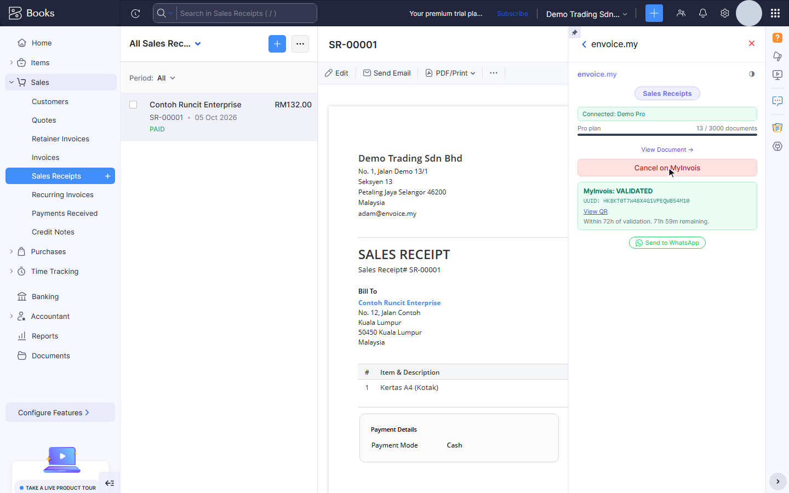The image size is (789, 493).
Task: Expand the Purchases menu section
Action: (12, 251)
